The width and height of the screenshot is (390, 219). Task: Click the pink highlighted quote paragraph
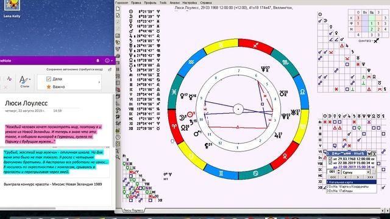pos(54,134)
